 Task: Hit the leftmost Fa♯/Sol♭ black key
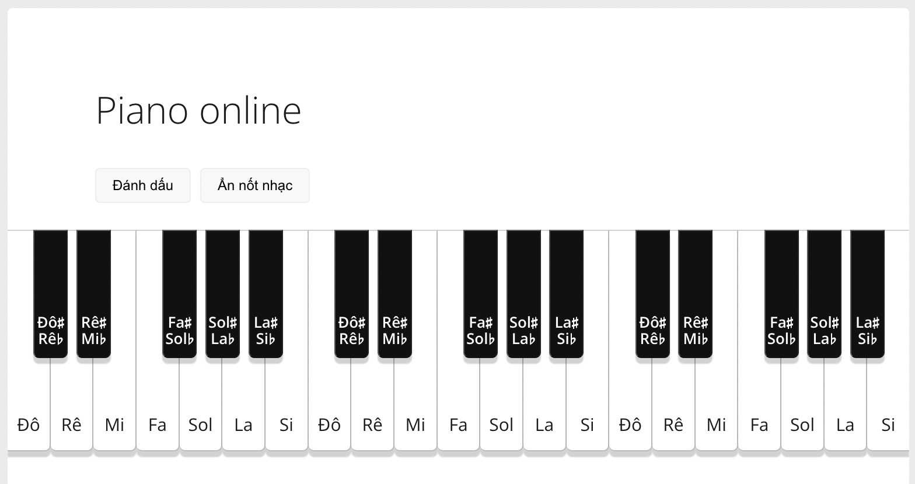pos(179,292)
